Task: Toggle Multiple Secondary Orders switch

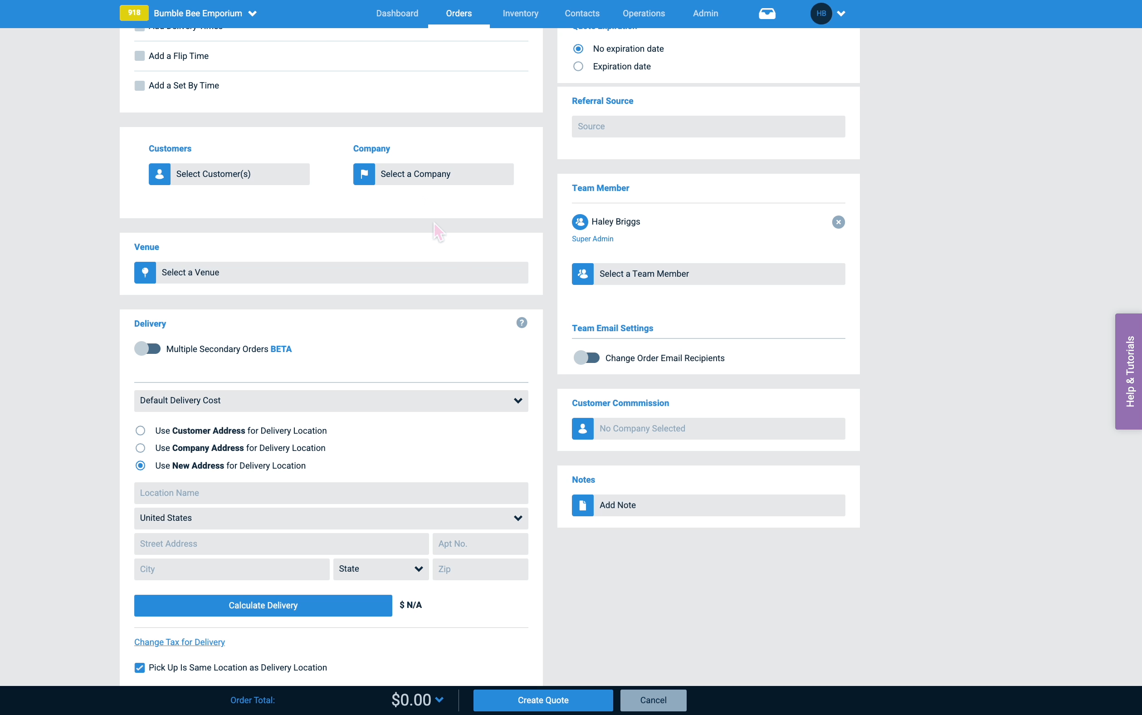Action: (x=147, y=349)
